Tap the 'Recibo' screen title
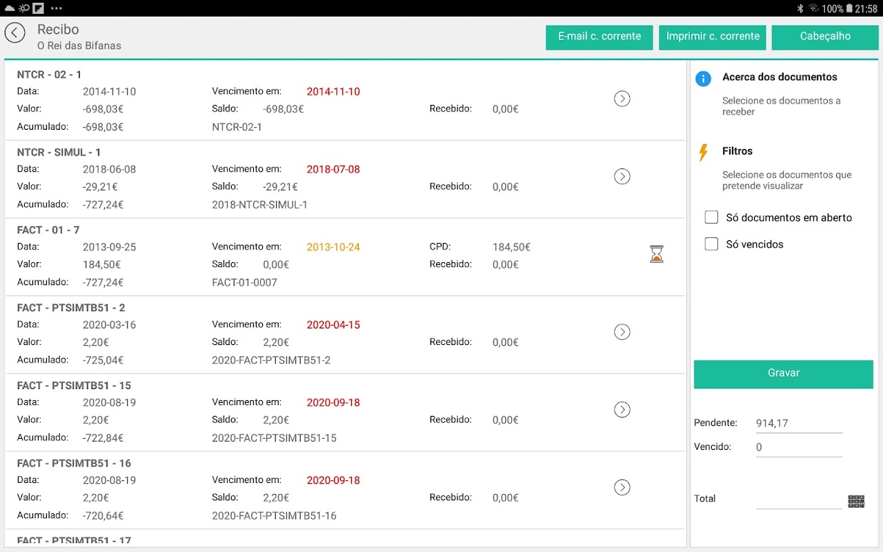 click(x=58, y=30)
